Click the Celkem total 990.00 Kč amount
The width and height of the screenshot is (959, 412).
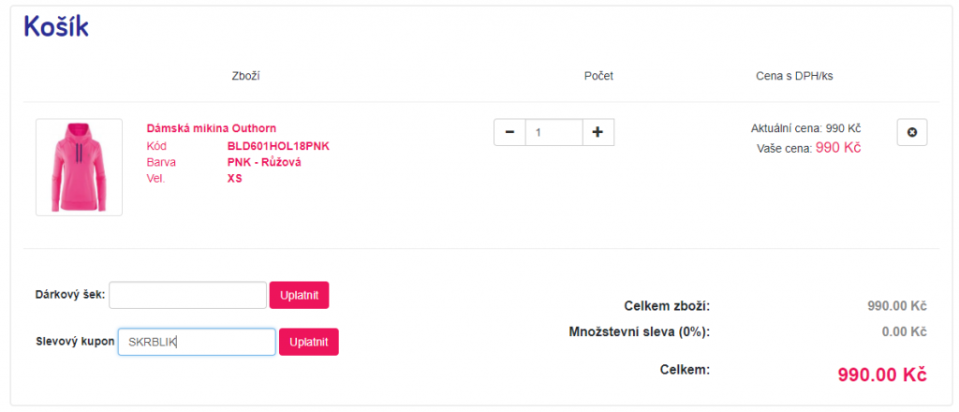click(882, 375)
